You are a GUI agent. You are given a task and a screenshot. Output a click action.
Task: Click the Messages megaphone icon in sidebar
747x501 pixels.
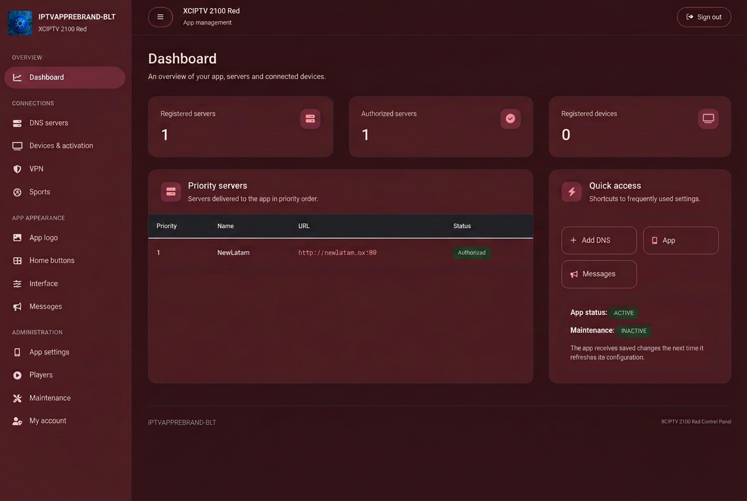(18, 307)
